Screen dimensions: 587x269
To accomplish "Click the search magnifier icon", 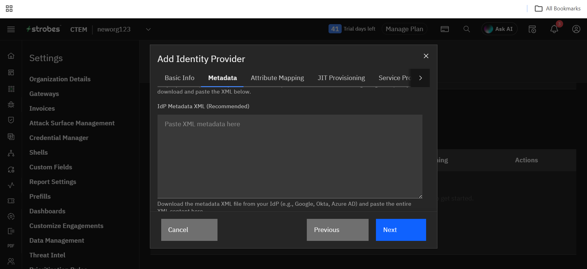I will click(x=466, y=29).
